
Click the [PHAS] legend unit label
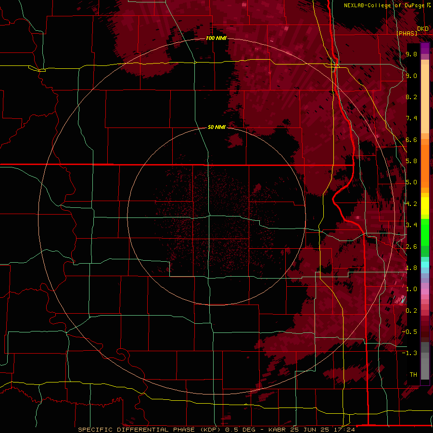coord(407,33)
